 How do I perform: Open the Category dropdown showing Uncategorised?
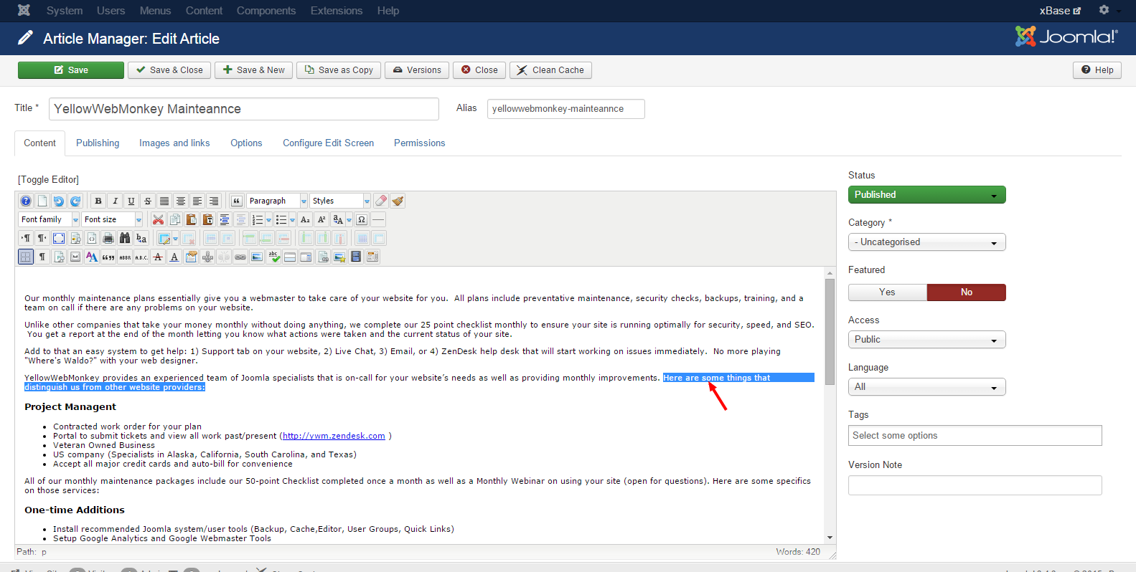click(x=927, y=242)
